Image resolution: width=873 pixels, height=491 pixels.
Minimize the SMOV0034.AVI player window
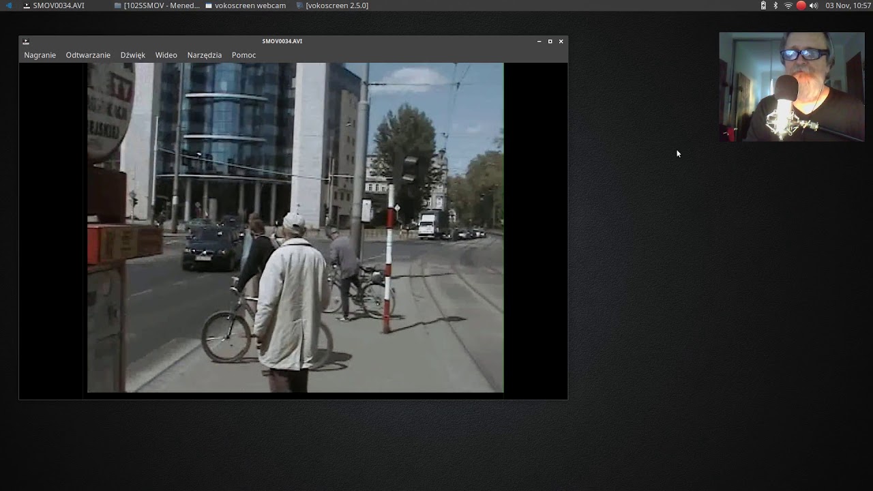pos(539,41)
